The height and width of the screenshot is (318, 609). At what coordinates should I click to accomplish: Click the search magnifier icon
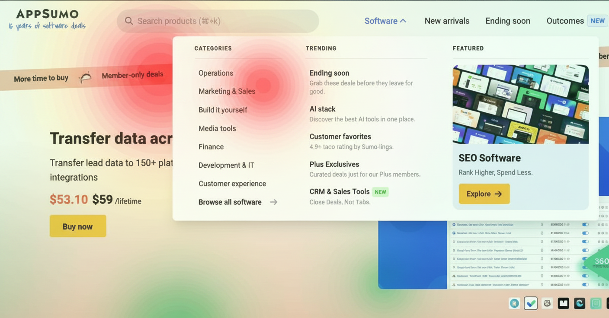coord(129,21)
